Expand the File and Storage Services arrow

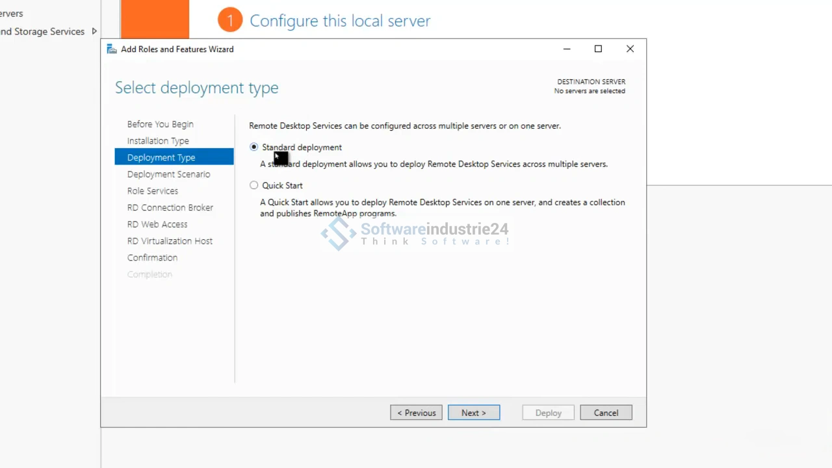tap(94, 31)
